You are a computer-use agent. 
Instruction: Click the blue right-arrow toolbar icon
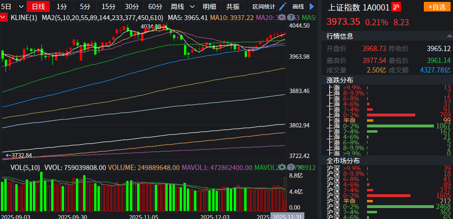[x=312, y=7]
